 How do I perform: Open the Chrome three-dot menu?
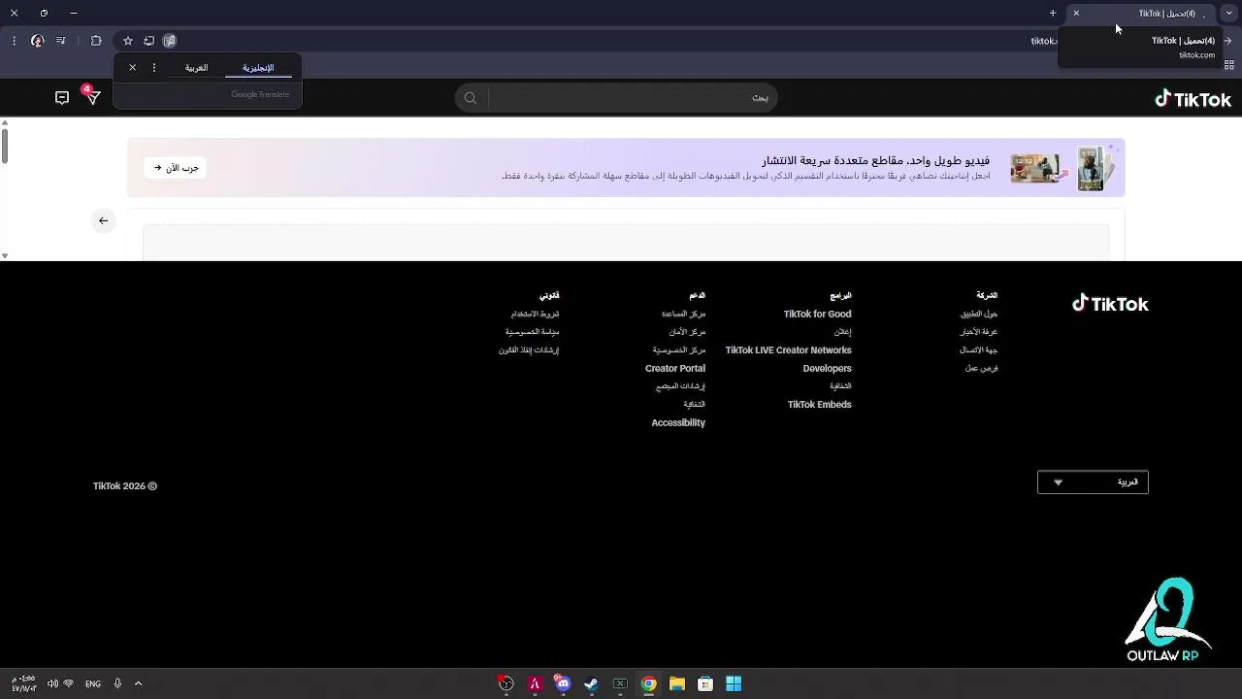pos(14,41)
